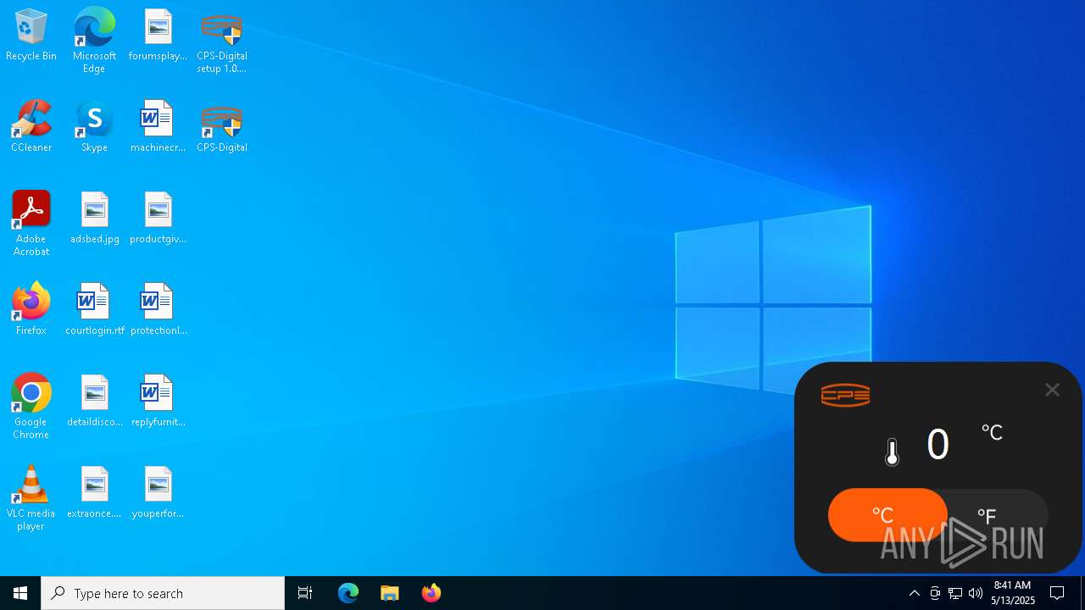Click the temperature reading 0
1085x610 pixels.
pos(938,444)
